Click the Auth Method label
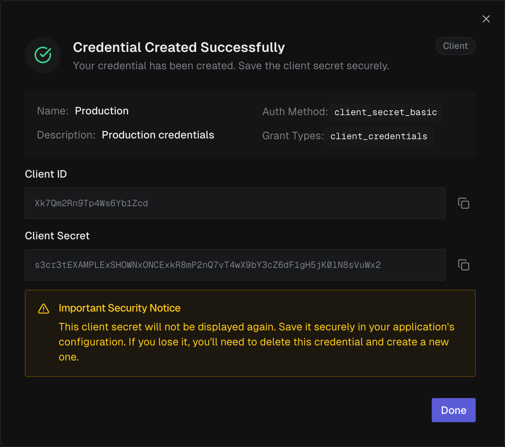505x447 pixels. click(x=295, y=112)
